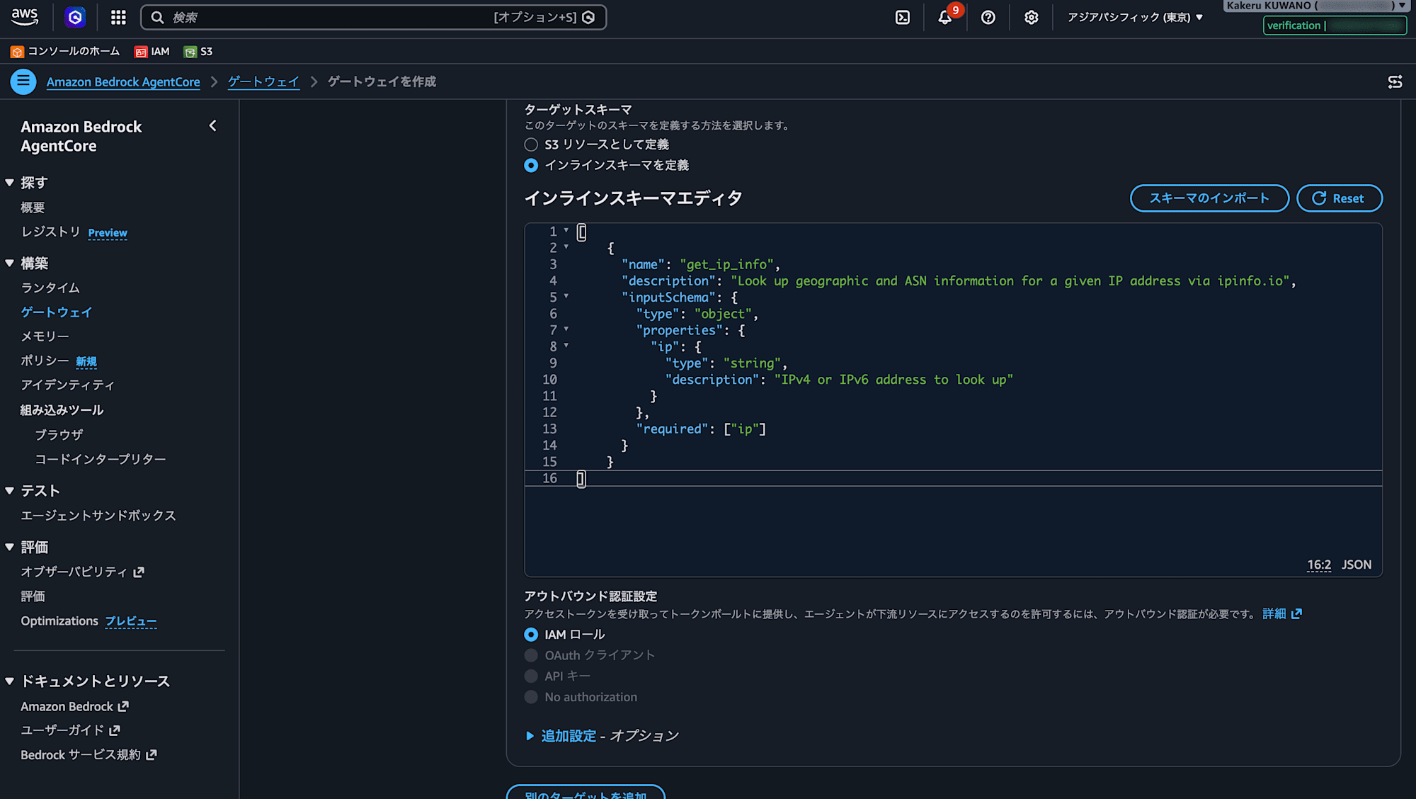Click スキーマのインポート button

1209,198
